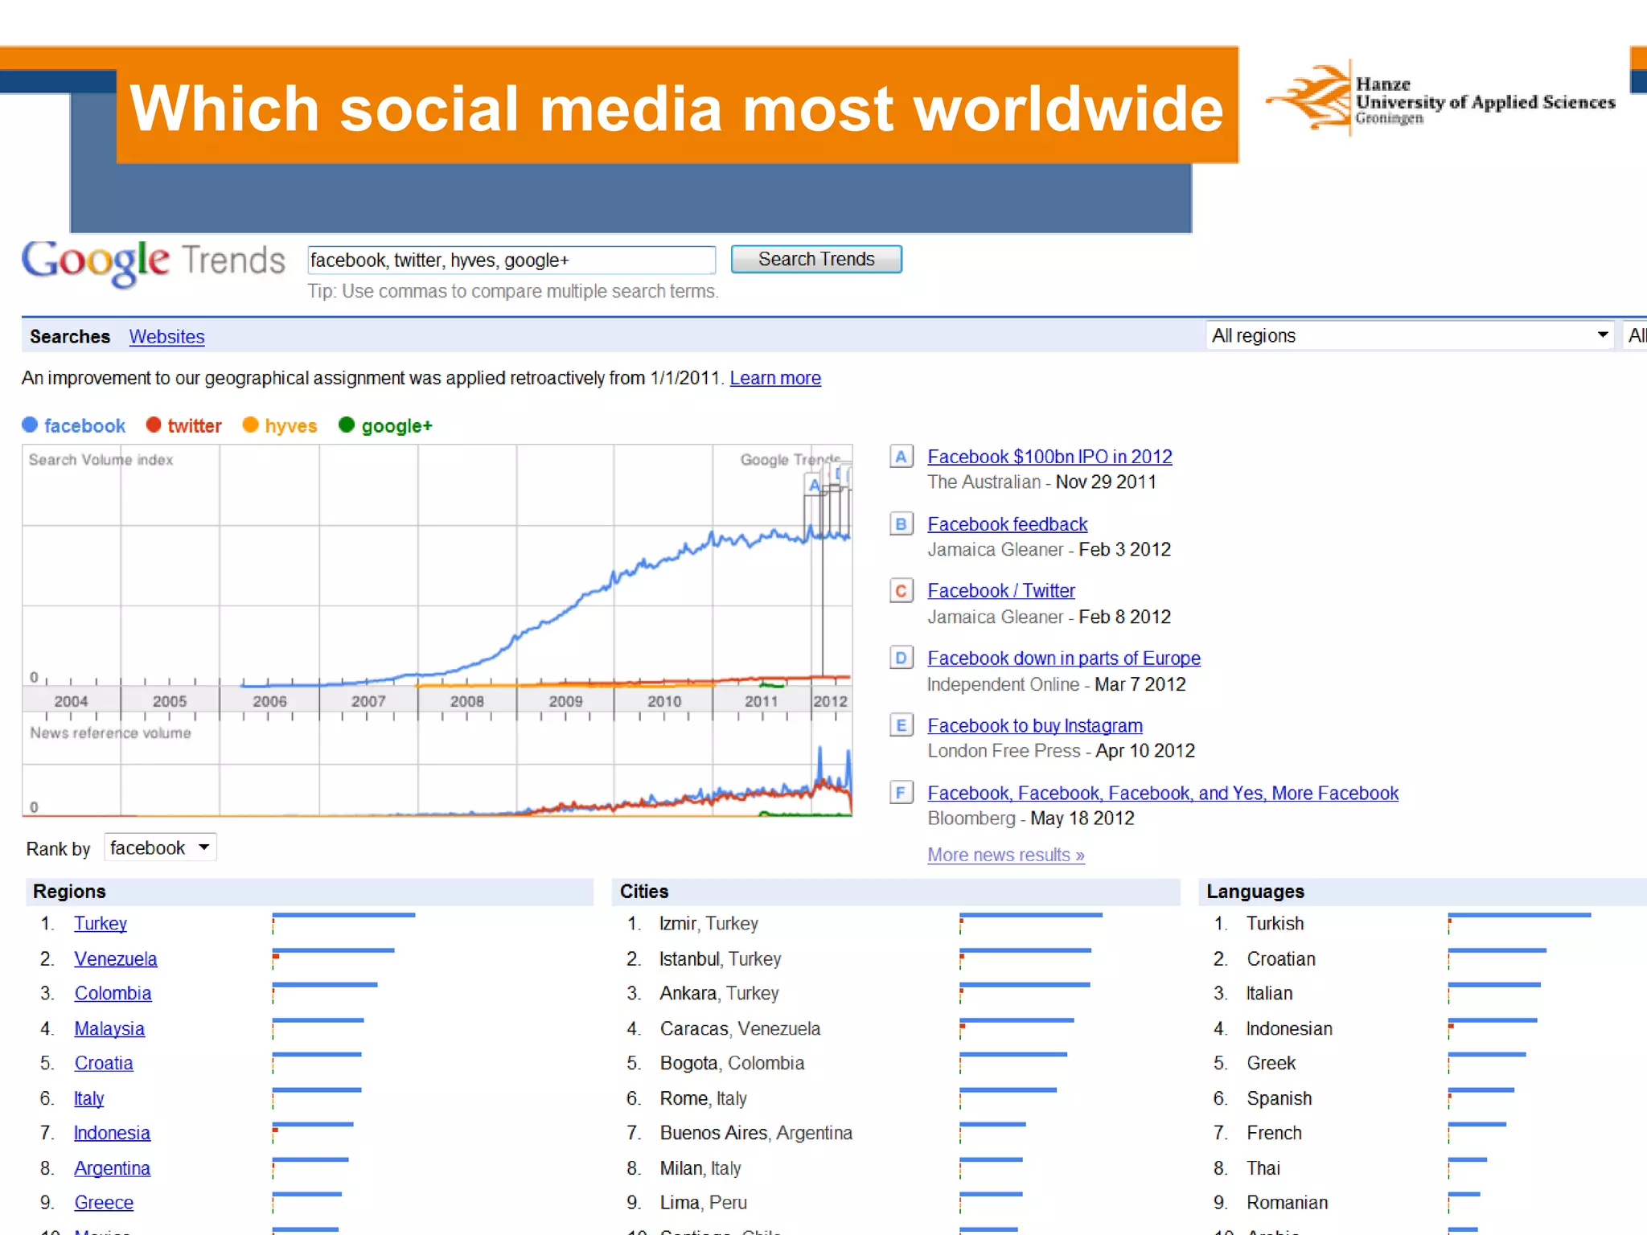The width and height of the screenshot is (1647, 1235).
Task: Click Indonesian in Languages list
Action: click(1289, 1028)
